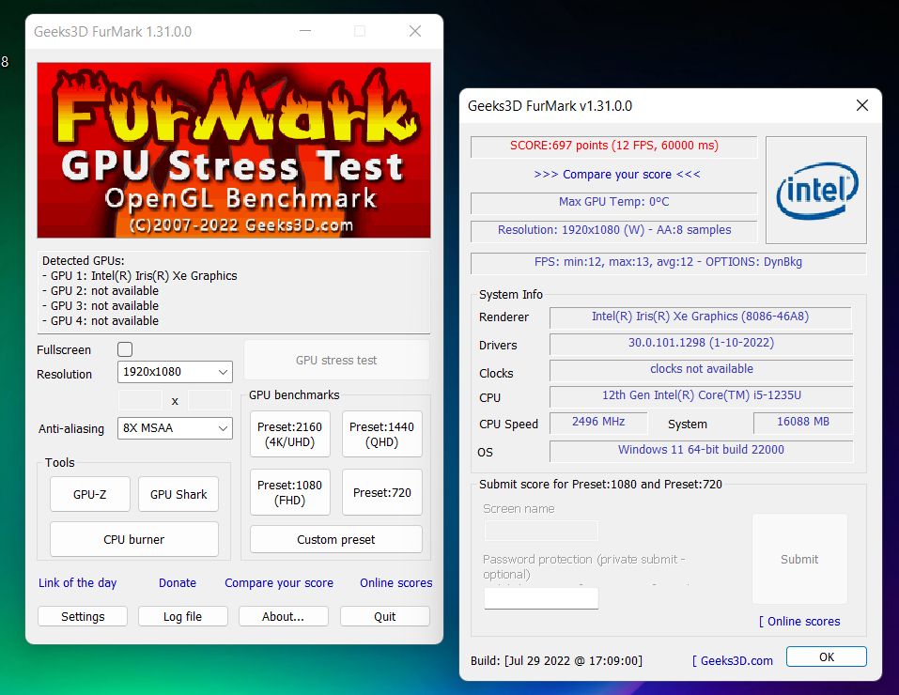Viewport: 899px width, 695px height.
Task: Click the CPU Speed 2496 MHz field
Action: pos(598,423)
